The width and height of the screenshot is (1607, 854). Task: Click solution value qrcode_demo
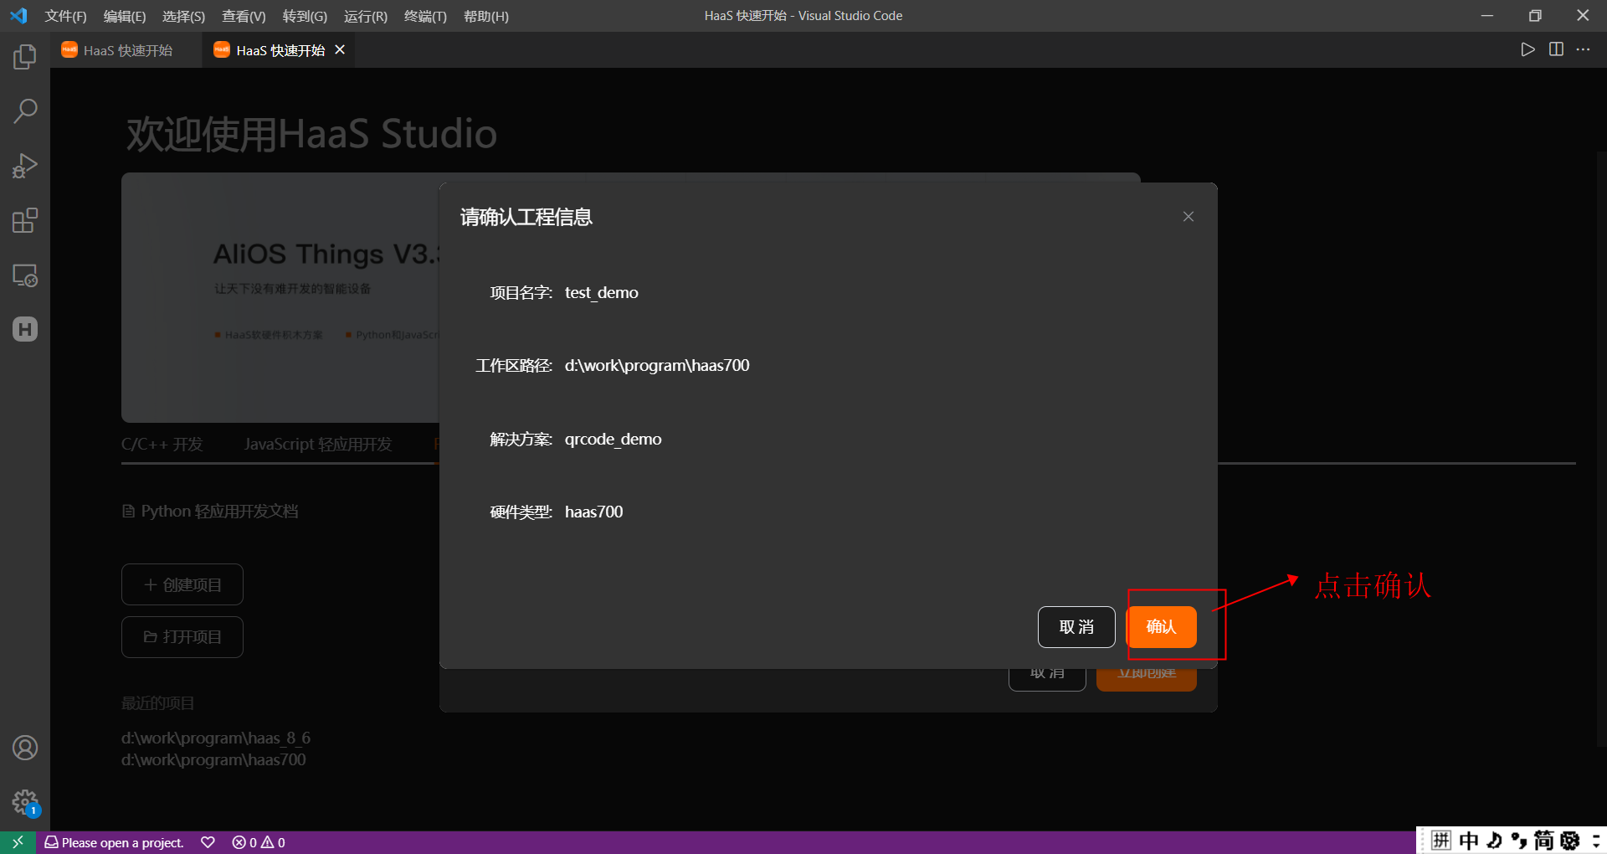[614, 439]
